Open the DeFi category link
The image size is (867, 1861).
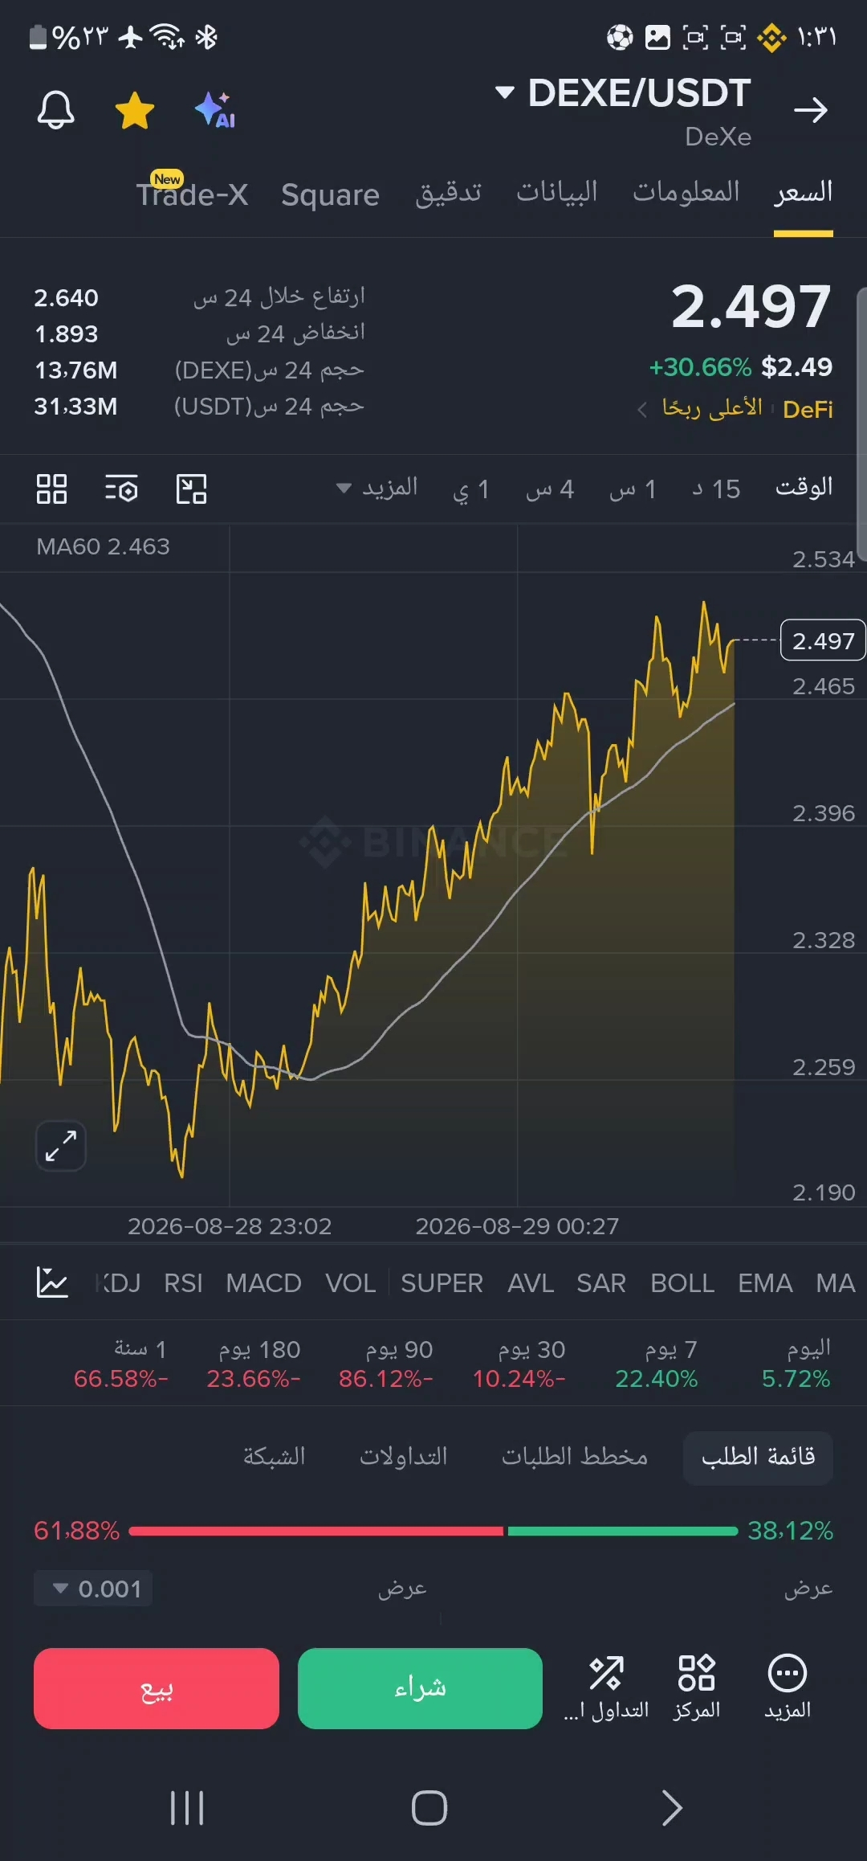coord(808,410)
